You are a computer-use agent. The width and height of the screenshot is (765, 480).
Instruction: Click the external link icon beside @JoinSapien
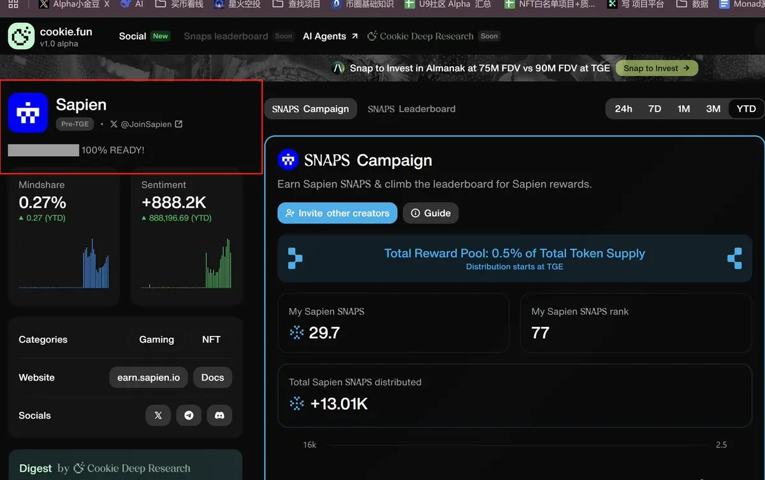click(x=178, y=124)
